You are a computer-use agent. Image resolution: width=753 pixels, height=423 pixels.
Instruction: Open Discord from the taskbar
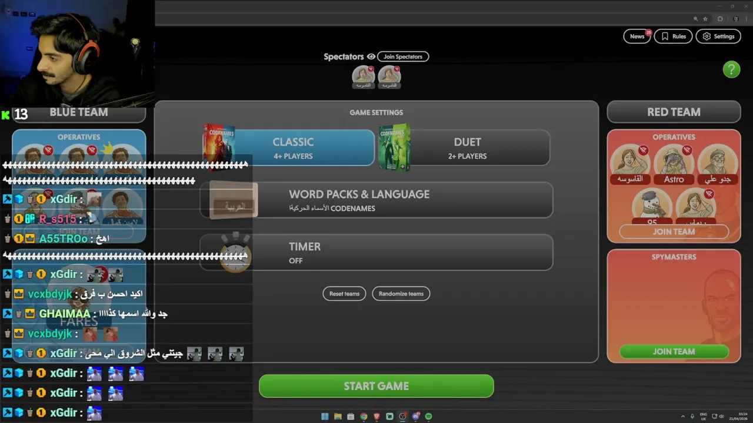click(x=415, y=417)
